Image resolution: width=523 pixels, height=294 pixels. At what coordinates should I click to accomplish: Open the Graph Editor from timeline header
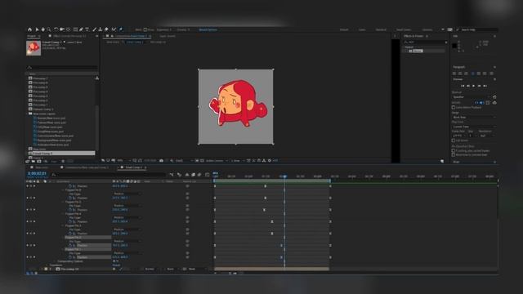click(207, 175)
